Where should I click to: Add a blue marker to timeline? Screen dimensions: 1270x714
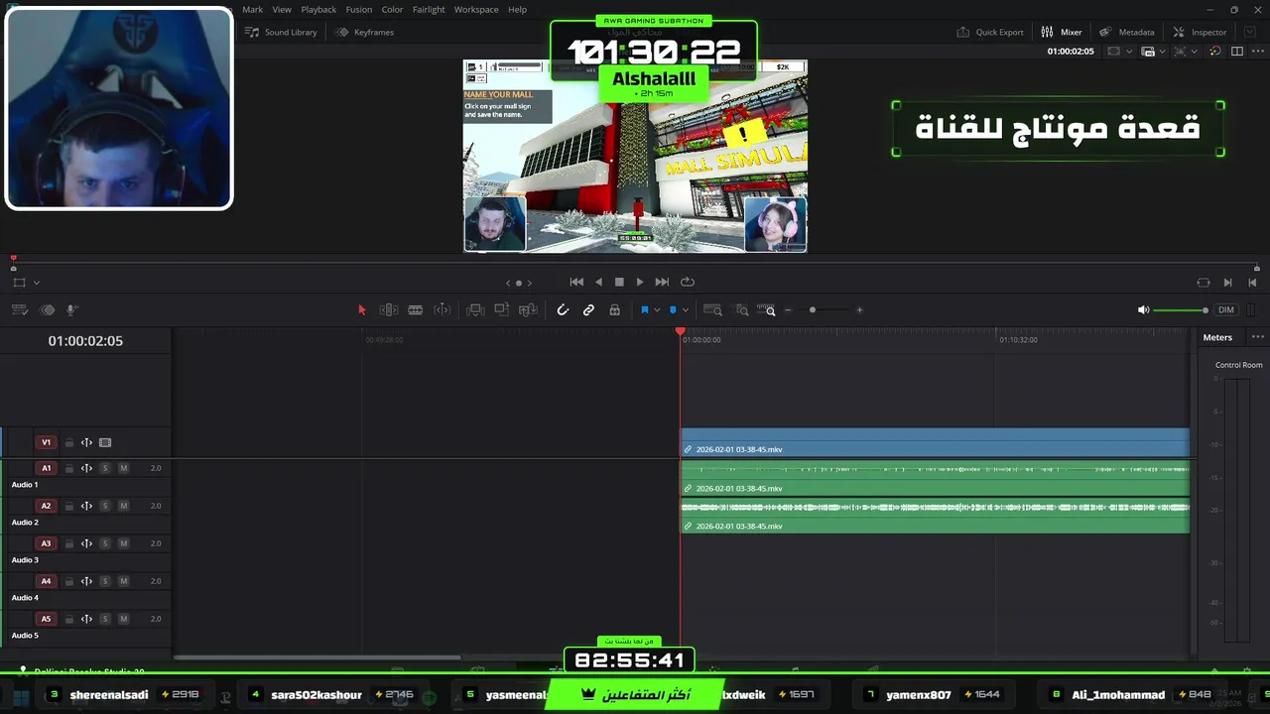(x=673, y=310)
